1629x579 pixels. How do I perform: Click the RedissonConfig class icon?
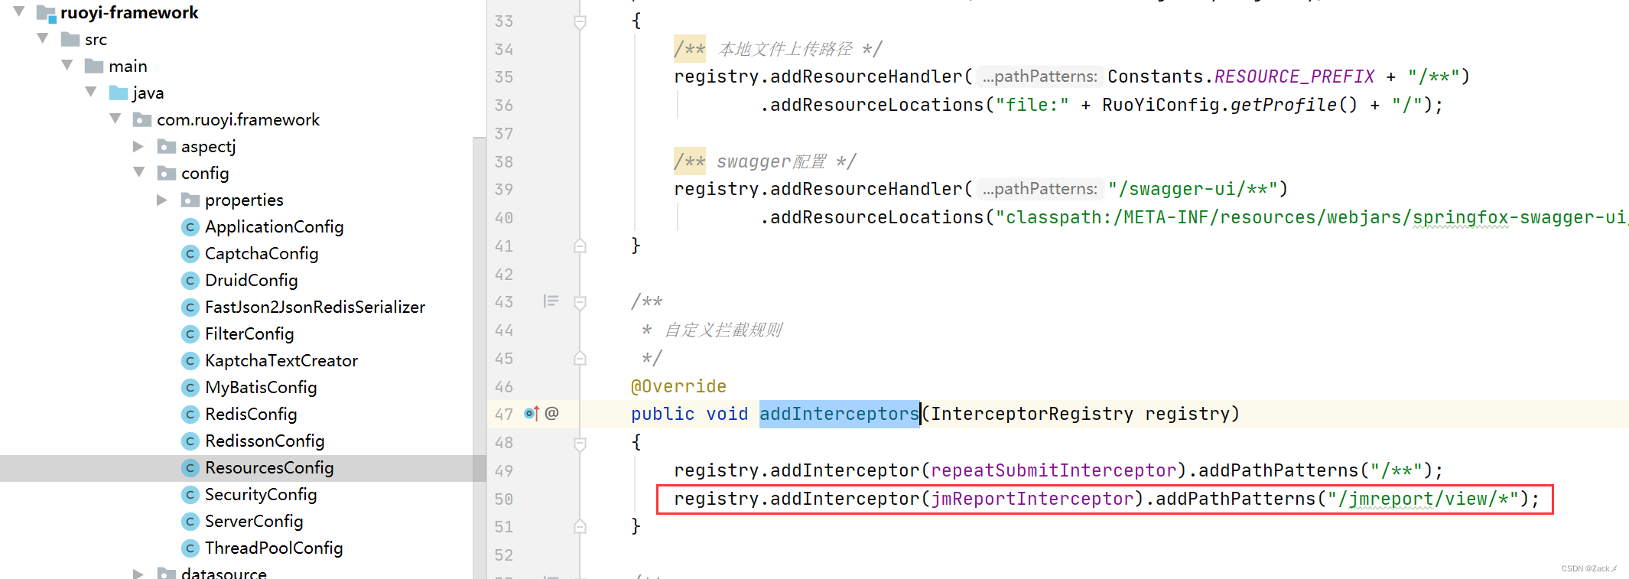(x=190, y=441)
